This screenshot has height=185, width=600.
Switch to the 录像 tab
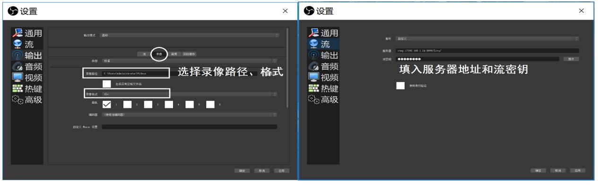click(x=159, y=54)
